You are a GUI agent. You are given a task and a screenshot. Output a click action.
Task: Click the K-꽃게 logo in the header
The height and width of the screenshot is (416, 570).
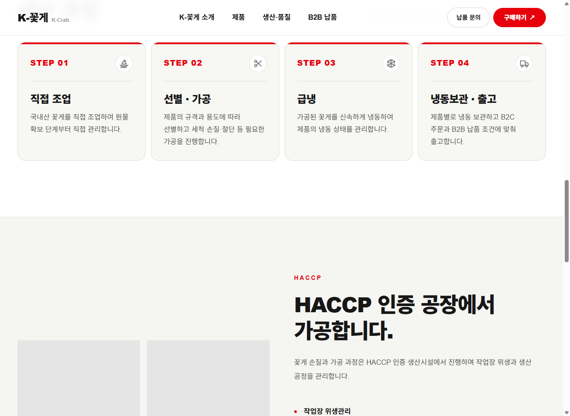coord(33,18)
